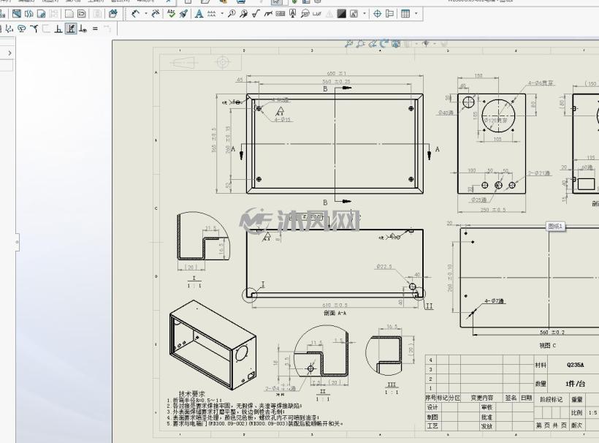
Task: Click the Format Painter brush icon
Action: pos(183,14)
